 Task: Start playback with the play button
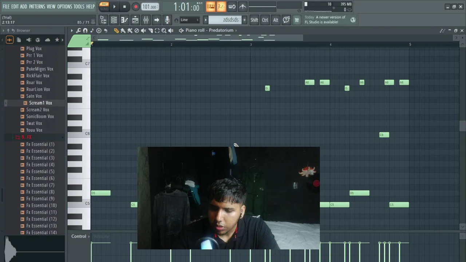114,7
